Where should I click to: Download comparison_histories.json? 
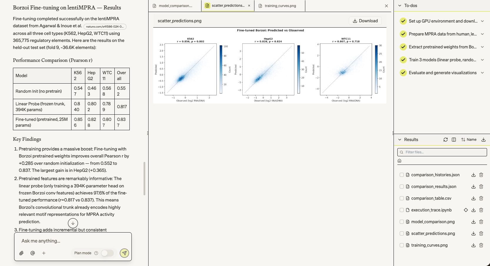coord(474,175)
